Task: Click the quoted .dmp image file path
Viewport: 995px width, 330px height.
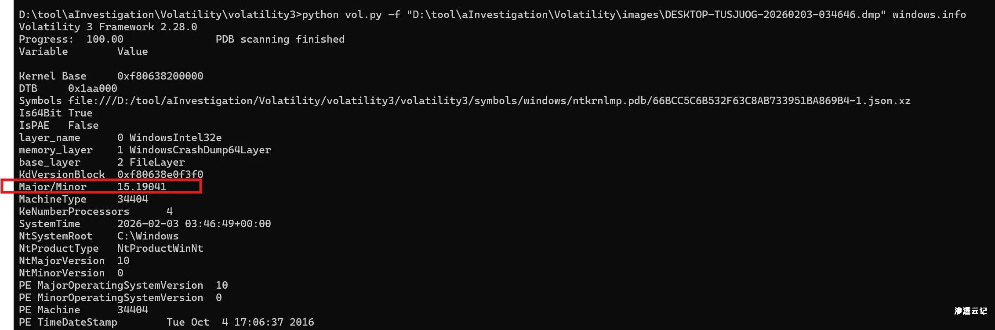Action: coord(646,15)
